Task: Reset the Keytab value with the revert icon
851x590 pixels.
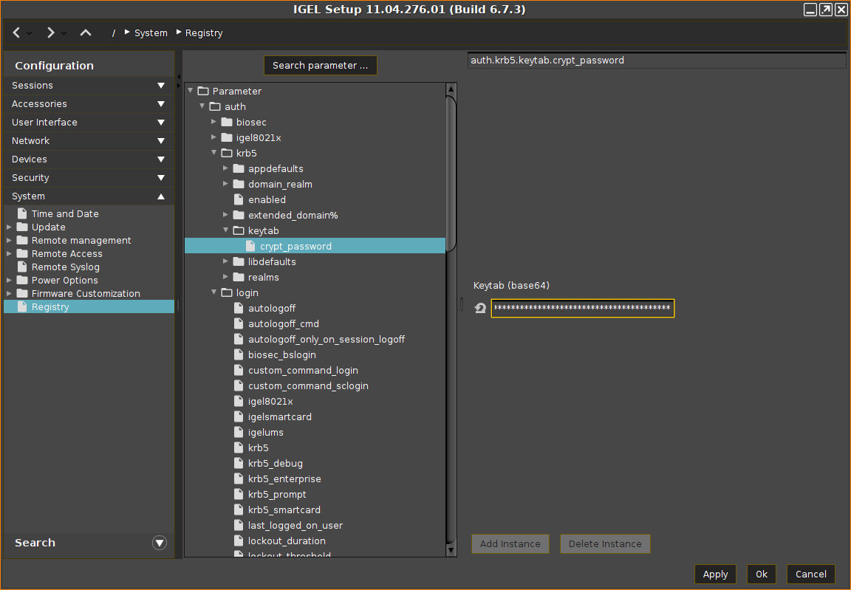Action: point(480,309)
